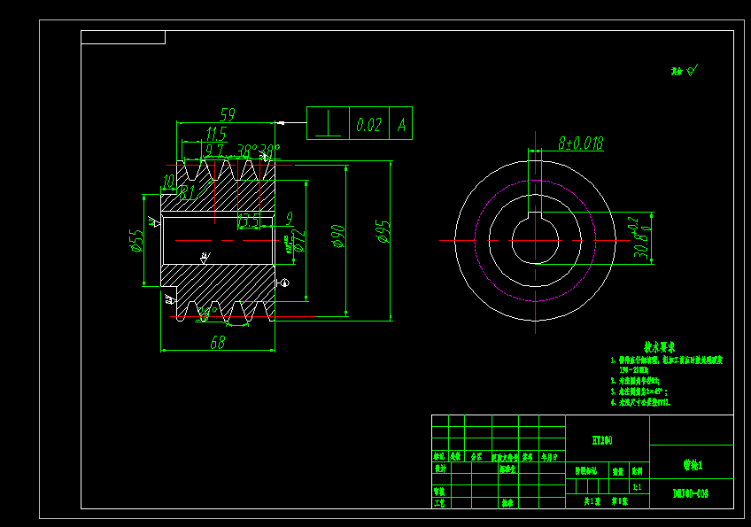Select the 59 width dimension text

[x=228, y=114]
